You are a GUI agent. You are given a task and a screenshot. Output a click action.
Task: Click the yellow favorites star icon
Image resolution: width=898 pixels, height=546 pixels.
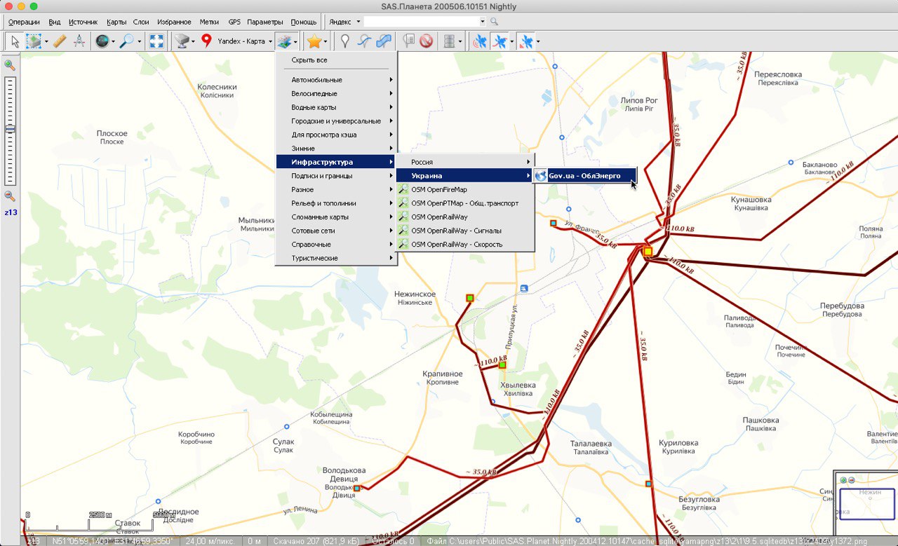click(314, 41)
